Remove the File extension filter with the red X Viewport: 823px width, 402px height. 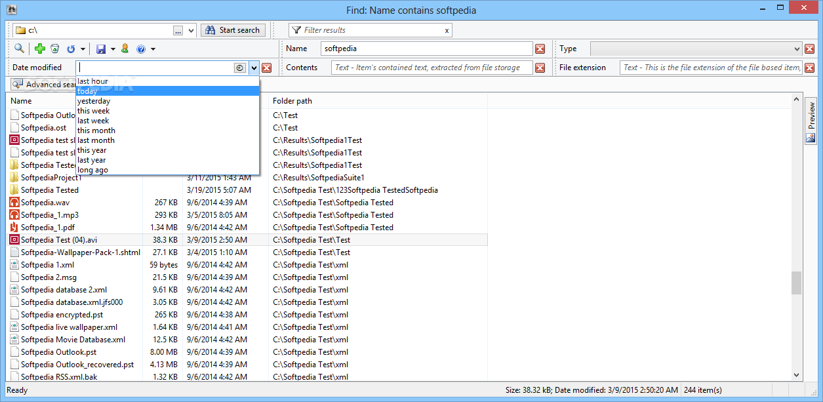tap(809, 68)
